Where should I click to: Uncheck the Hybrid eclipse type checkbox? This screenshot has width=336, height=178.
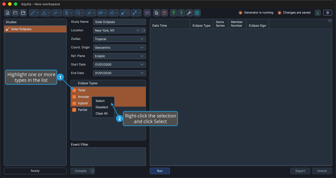[x=74, y=103]
